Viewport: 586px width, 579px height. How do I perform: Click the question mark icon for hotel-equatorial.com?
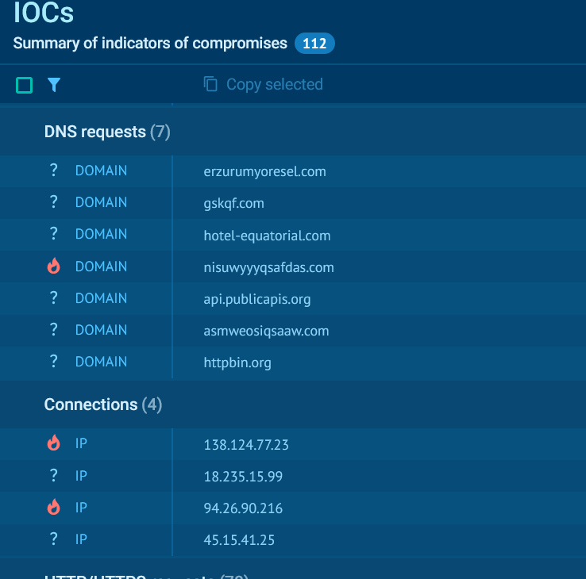click(54, 234)
